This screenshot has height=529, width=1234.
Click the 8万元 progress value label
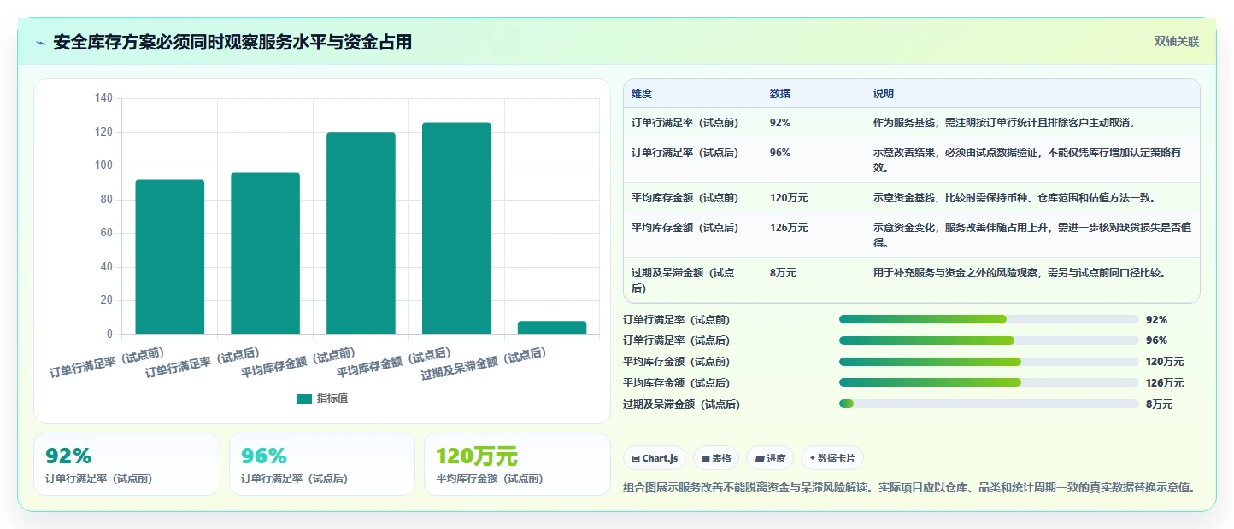(1159, 404)
